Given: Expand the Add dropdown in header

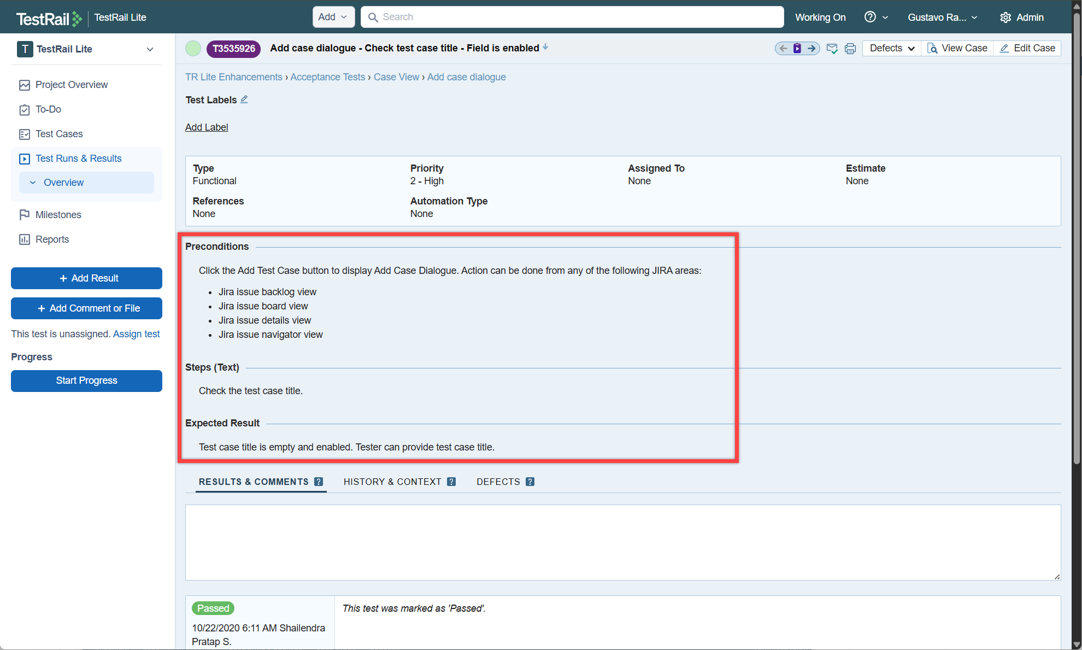Looking at the screenshot, I should tap(333, 17).
